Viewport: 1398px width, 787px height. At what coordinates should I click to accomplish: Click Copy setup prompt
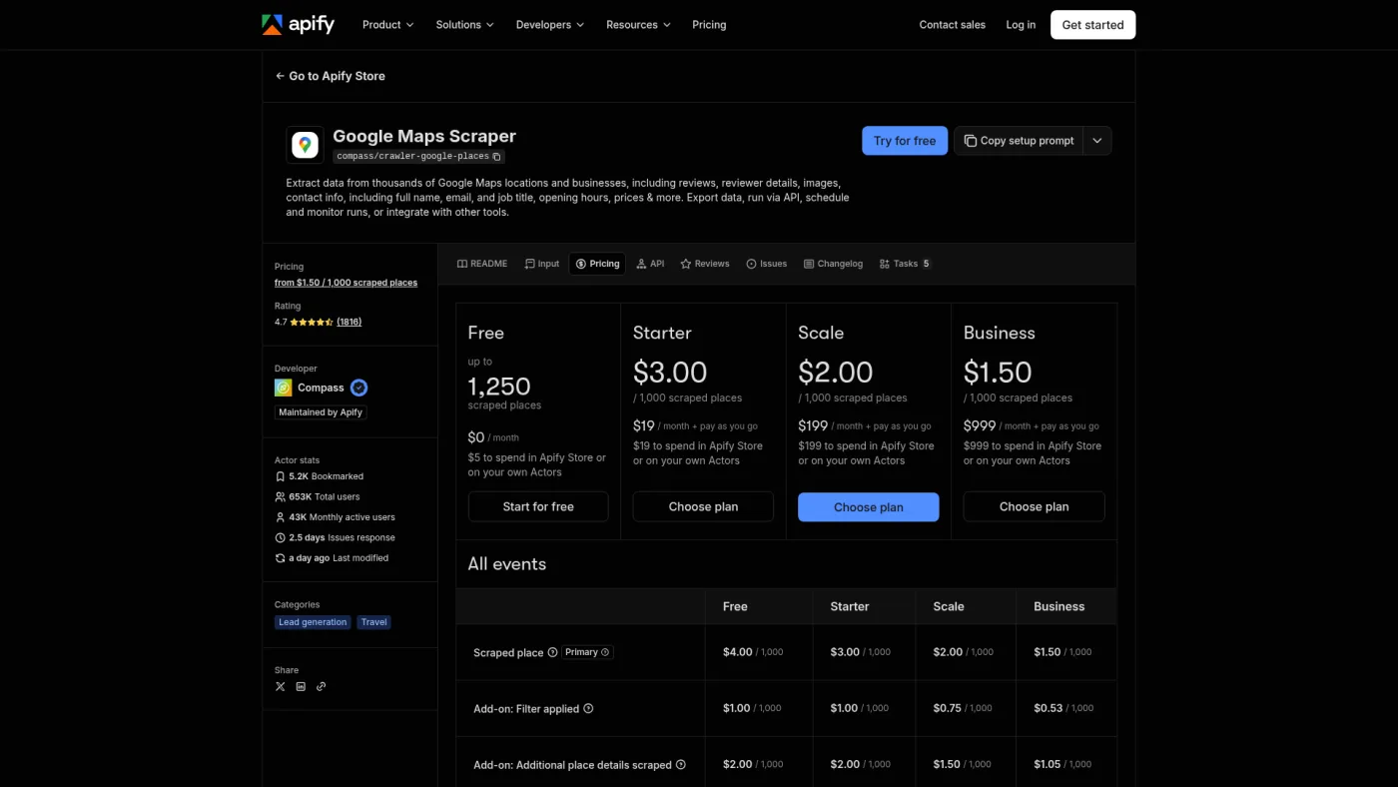coord(1019,141)
